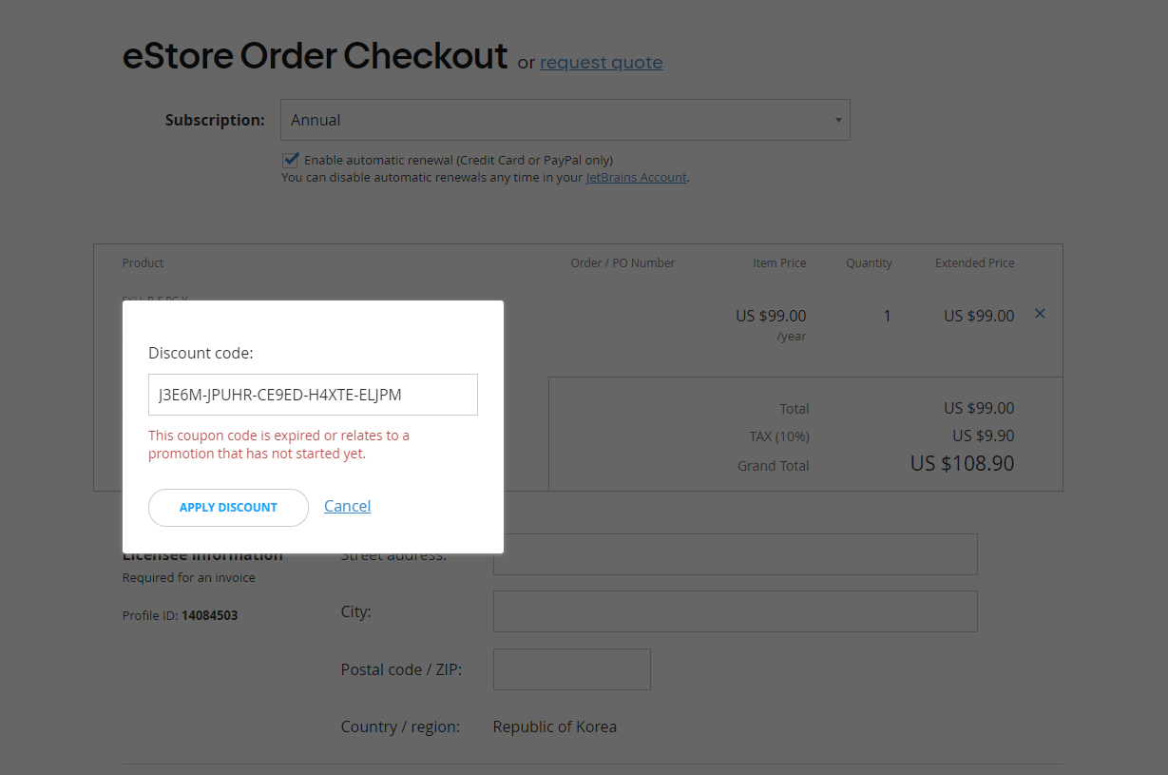Viewport: 1168px width, 775px height.
Task: Click the Grand Total amount US $108.90
Action: [x=962, y=464]
